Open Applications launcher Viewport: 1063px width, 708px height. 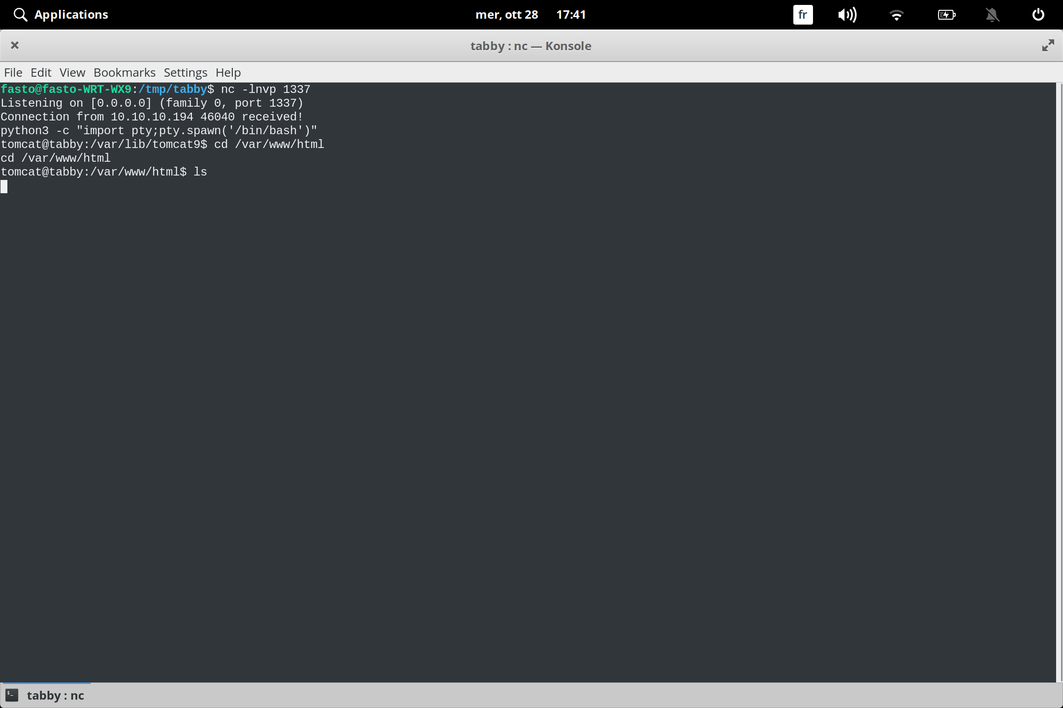point(71,14)
